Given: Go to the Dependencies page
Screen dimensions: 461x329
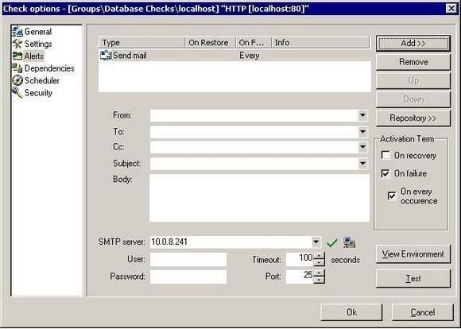Looking at the screenshot, I should (49, 68).
